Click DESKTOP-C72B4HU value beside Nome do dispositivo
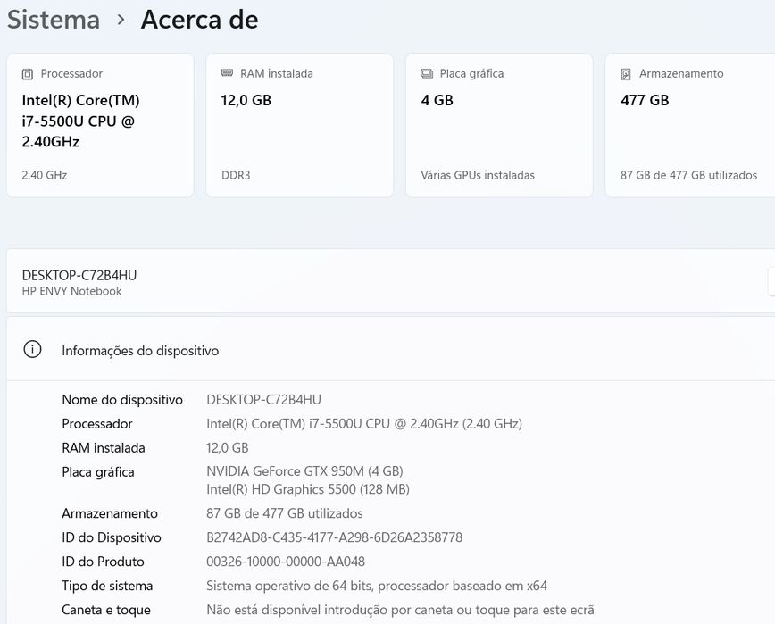This screenshot has height=624, width=775. click(263, 400)
